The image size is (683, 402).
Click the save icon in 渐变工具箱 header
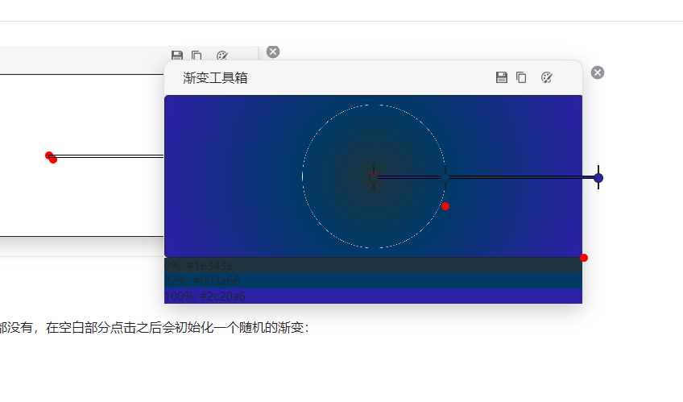pyautogui.click(x=501, y=77)
